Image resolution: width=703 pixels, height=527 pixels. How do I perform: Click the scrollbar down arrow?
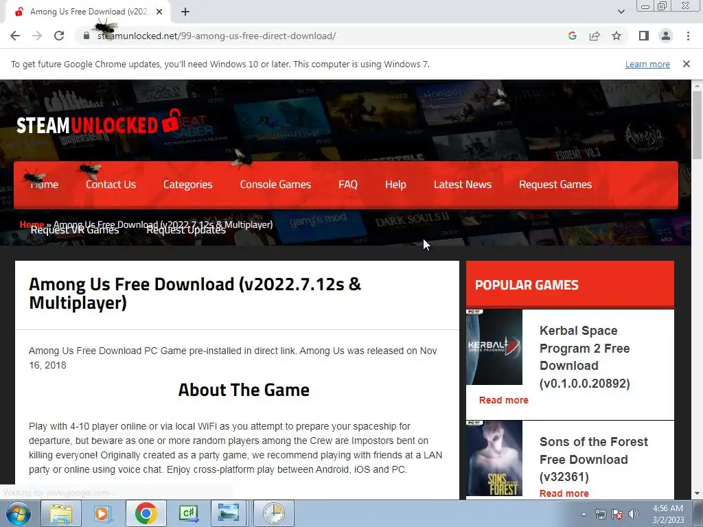[x=697, y=493]
